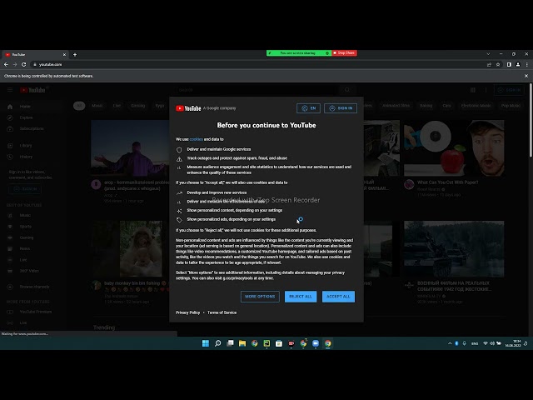Screen dimensions: 533x400
Task: Open Chrome profile avatar icon
Action: [518, 64]
